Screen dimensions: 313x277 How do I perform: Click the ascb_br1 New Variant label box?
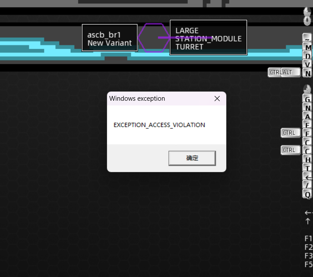tap(110, 38)
